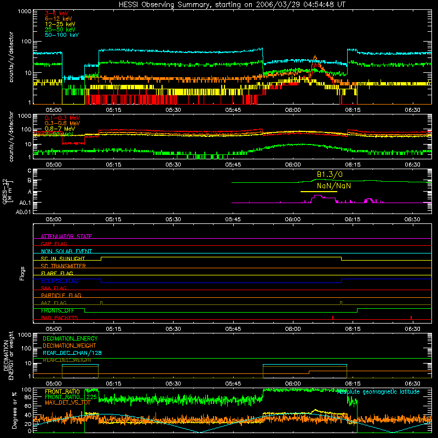
Task: Click the SC_TRANSMITTER flag label
Action: pos(64,266)
